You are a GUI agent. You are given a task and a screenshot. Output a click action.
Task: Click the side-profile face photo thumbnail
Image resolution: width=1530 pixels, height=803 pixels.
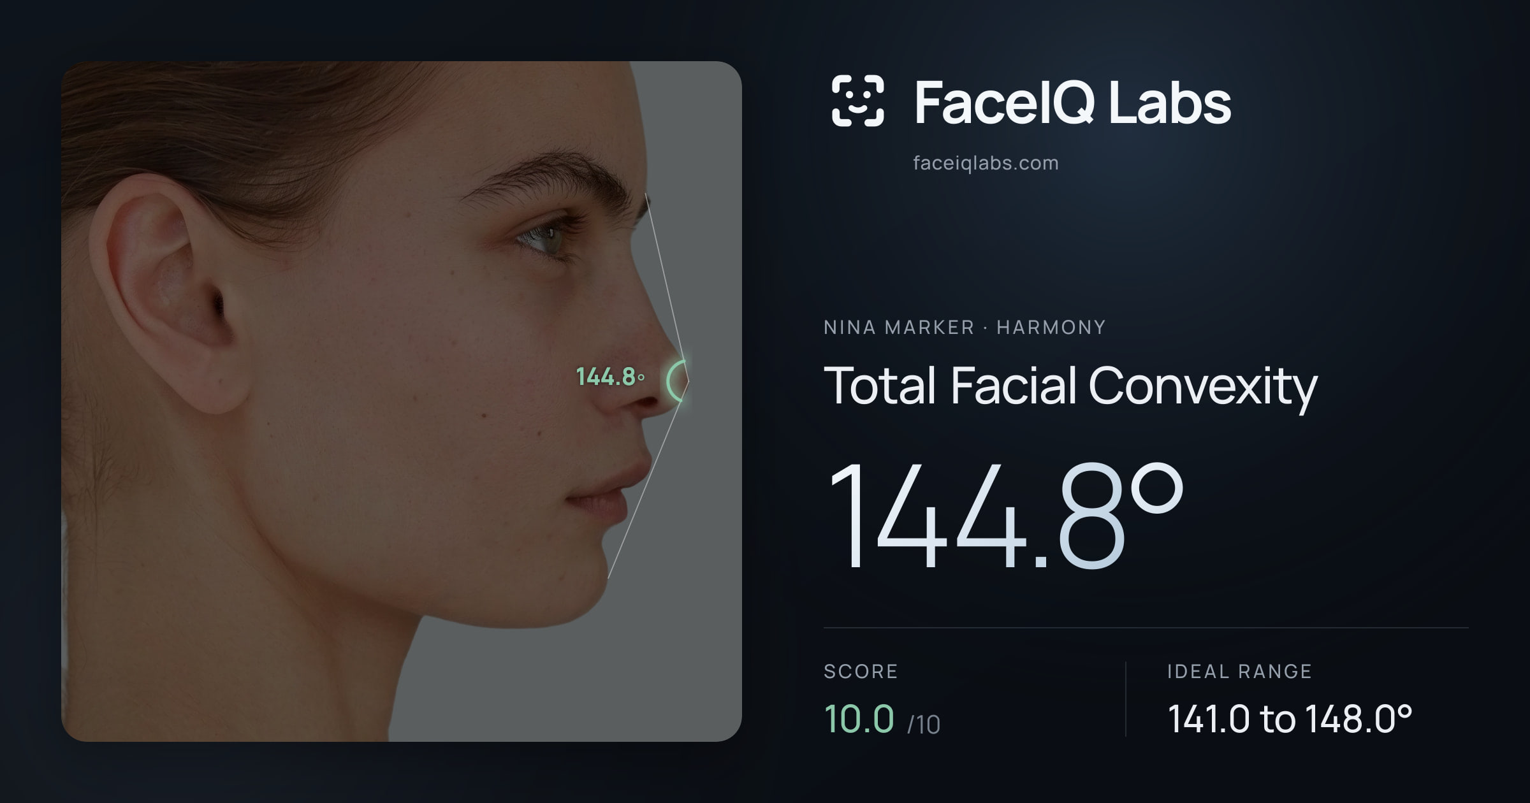(402, 401)
